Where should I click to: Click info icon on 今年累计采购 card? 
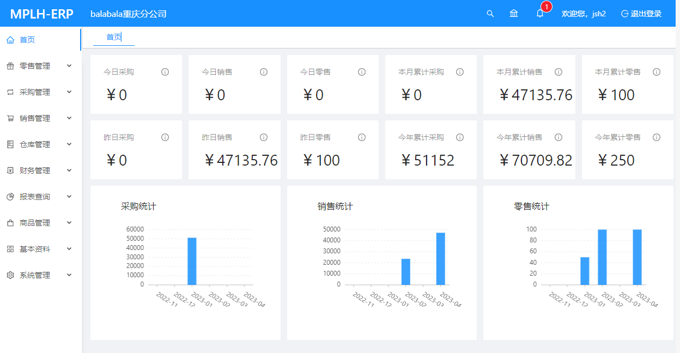click(x=460, y=137)
